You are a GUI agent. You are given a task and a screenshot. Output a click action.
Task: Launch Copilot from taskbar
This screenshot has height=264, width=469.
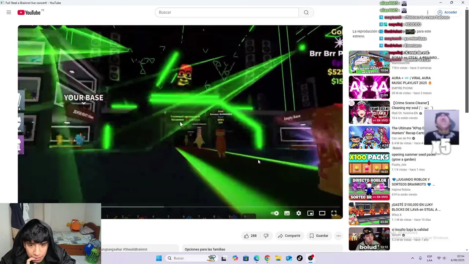[235, 258]
